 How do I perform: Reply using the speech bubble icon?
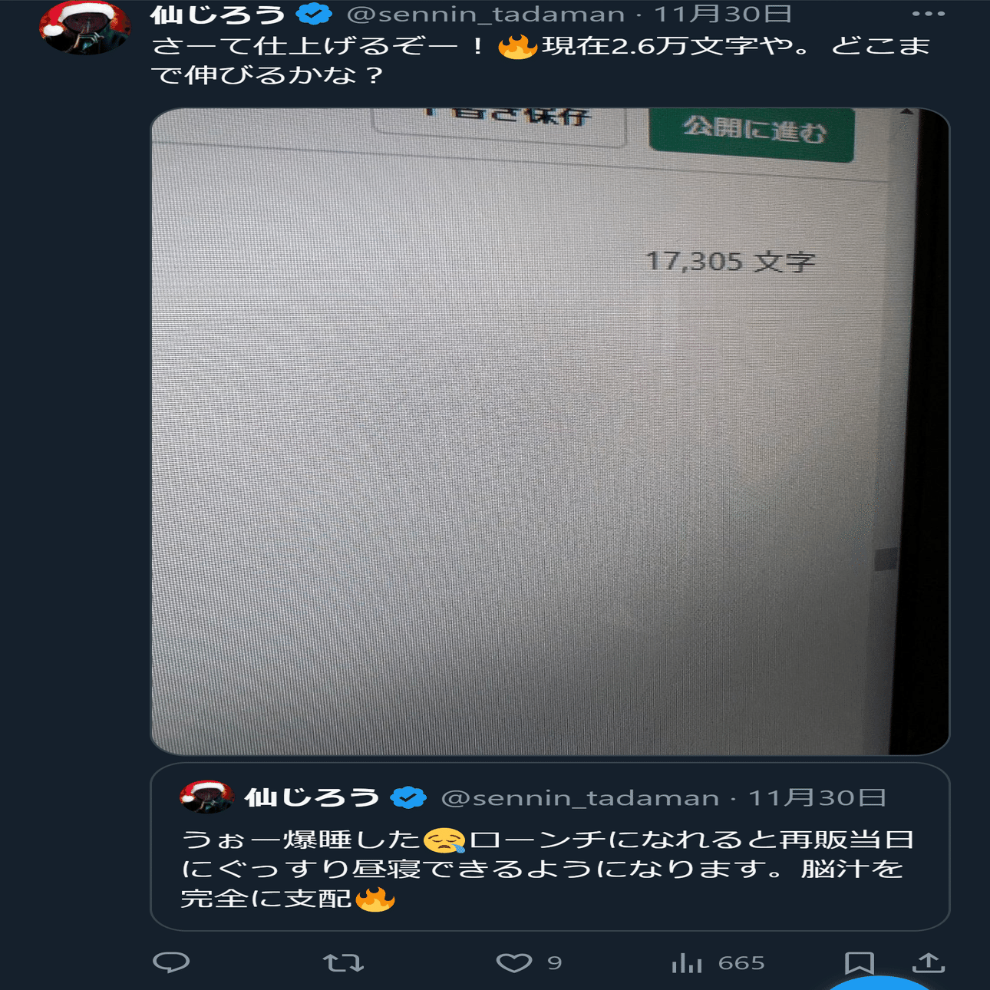[x=171, y=962]
